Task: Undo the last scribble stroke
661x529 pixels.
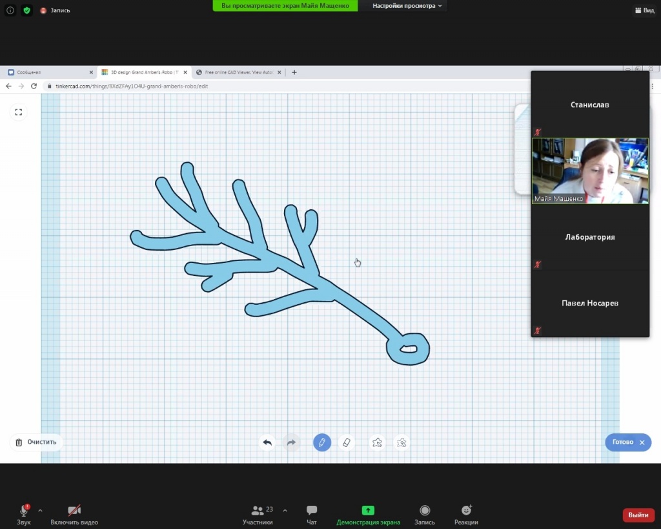Action: point(267,442)
